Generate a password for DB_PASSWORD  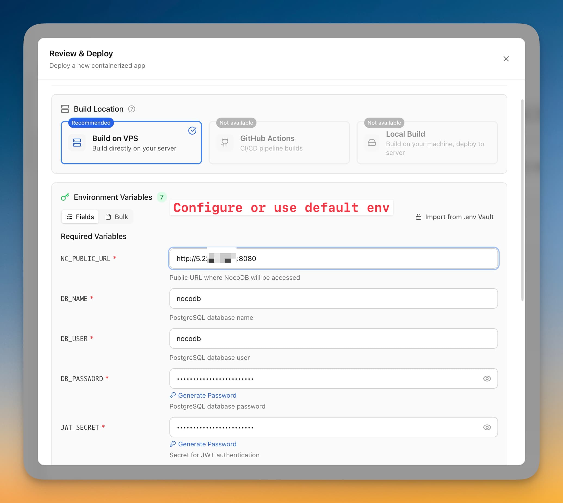203,395
